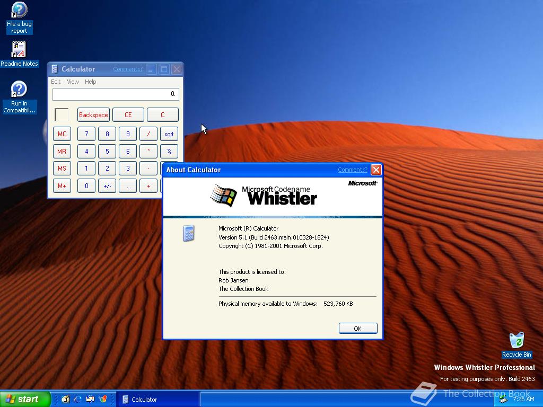Click the Calculator taskbar button
The height and width of the screenshot is (407, 543).
point(158,400)
